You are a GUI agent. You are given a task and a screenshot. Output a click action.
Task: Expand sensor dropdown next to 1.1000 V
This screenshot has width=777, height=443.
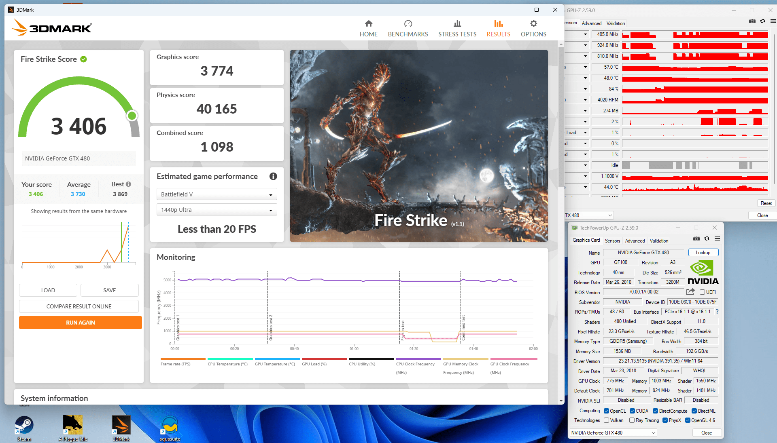pos(585,176)
